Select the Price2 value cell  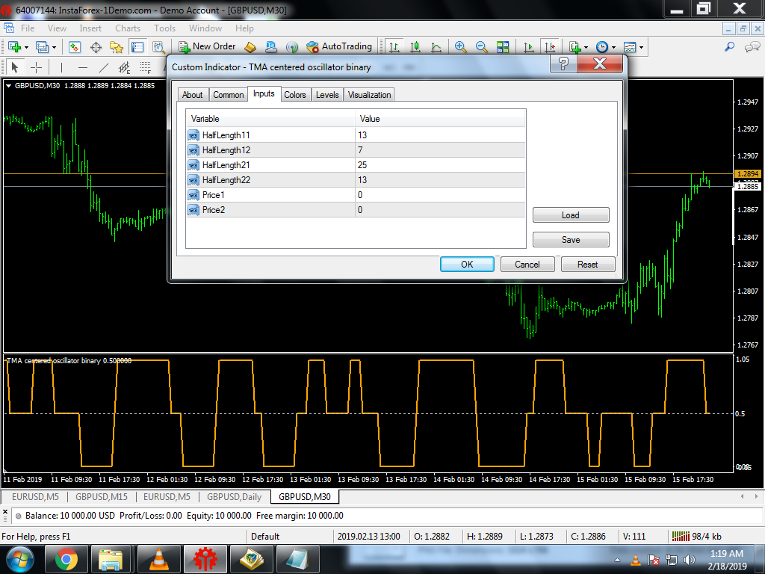(441, 210)
